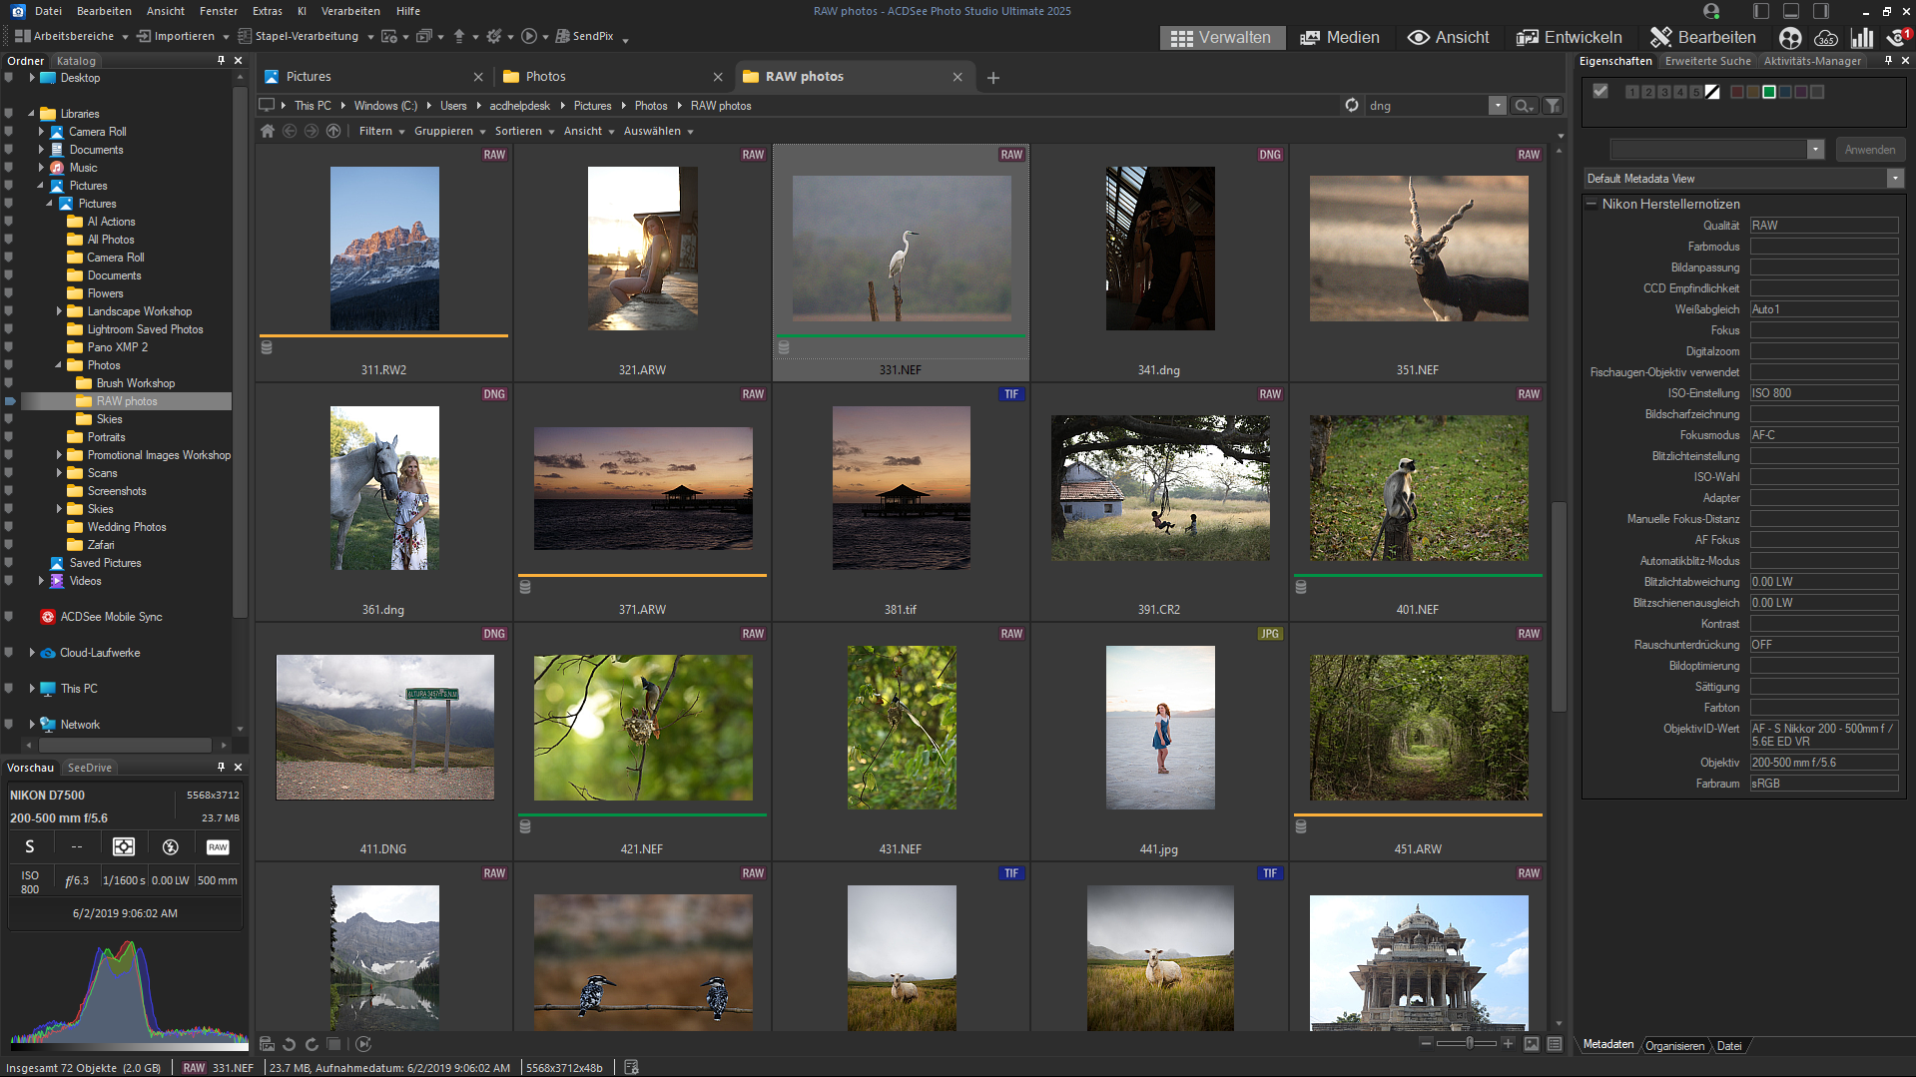1916x1077 pixels.
Task: Expand the Landscape Workshop folder
Action: pyautogui.click(x=59, y=311)
